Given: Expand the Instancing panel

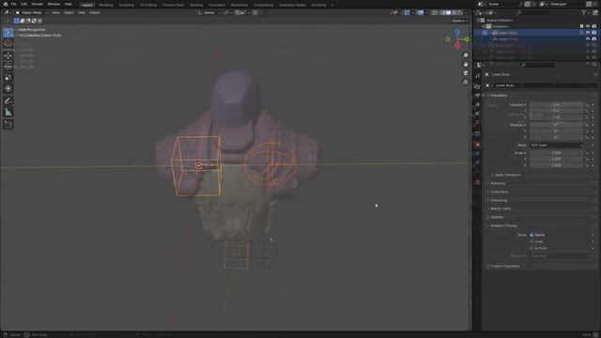Looking at the screenshot, I should (499, 200).
